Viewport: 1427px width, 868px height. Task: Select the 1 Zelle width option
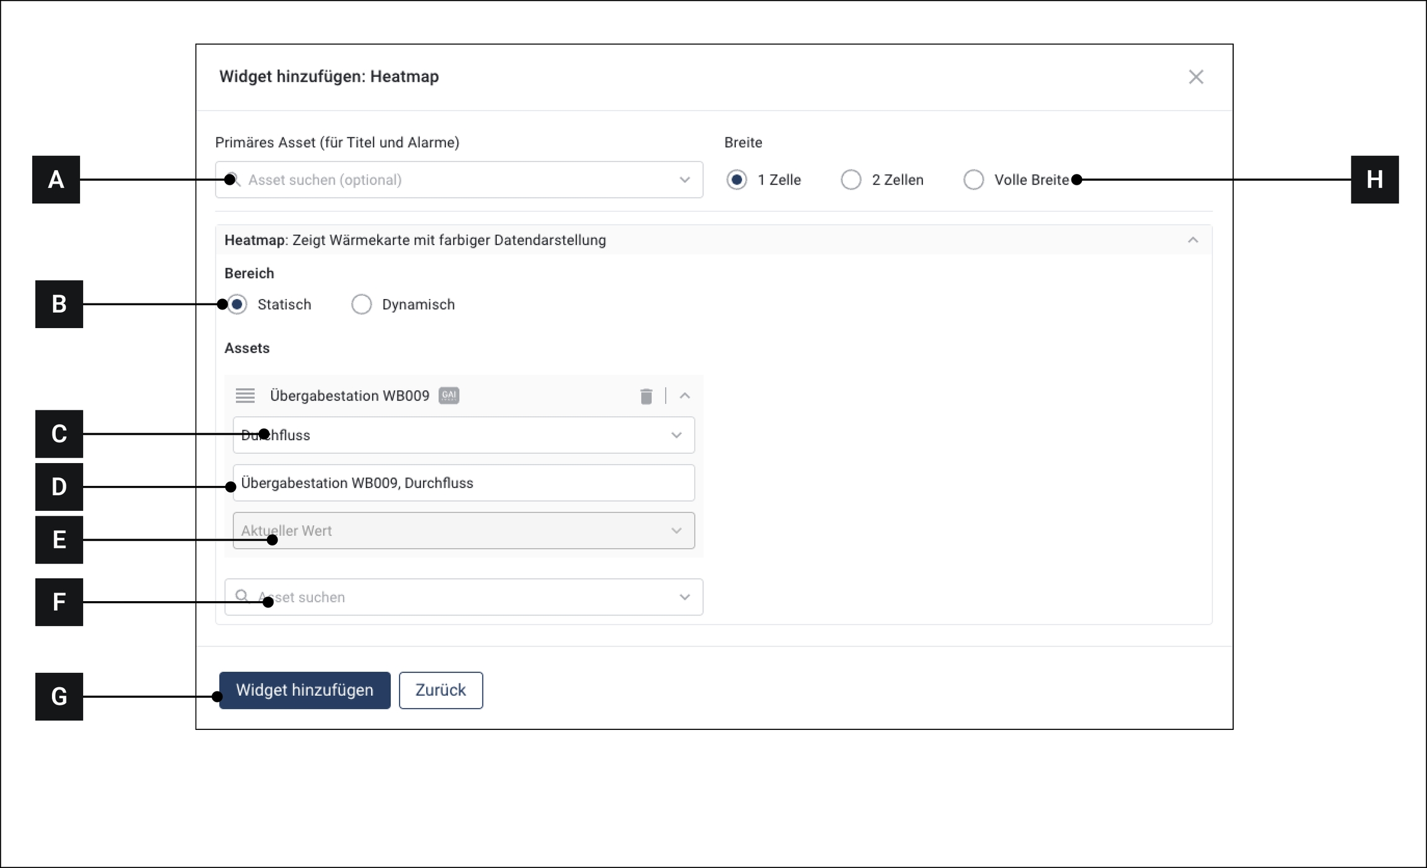click(736, 180)
